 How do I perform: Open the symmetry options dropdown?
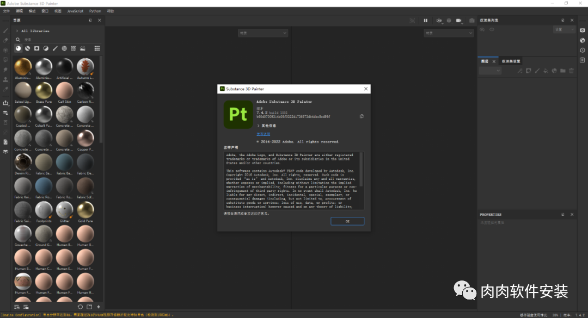[x=439, y=21]
